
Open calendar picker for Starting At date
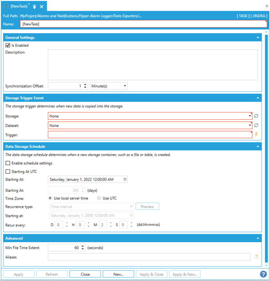(125, 179)
